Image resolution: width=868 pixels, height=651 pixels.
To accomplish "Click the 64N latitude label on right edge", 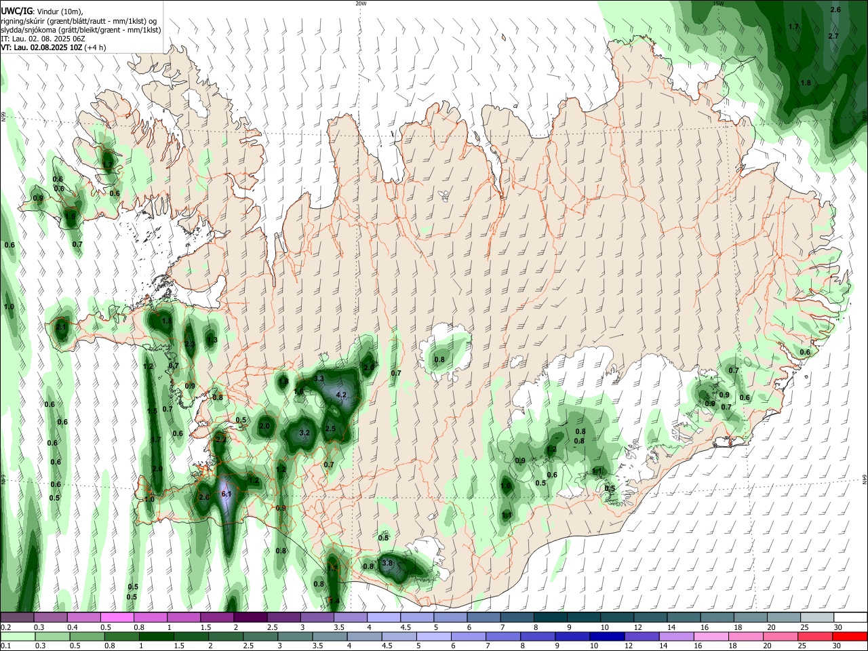I will [x=865, y=479].
